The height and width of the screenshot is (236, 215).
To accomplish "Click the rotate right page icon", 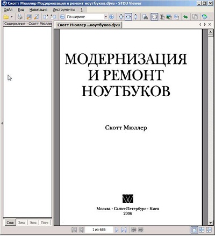I will [x=53, y=17].
